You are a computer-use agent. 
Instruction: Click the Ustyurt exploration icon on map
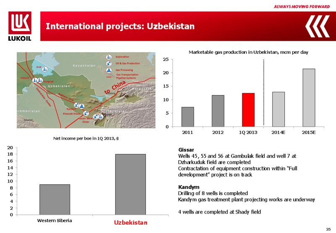pyautogui.click(x=35, y=80)
